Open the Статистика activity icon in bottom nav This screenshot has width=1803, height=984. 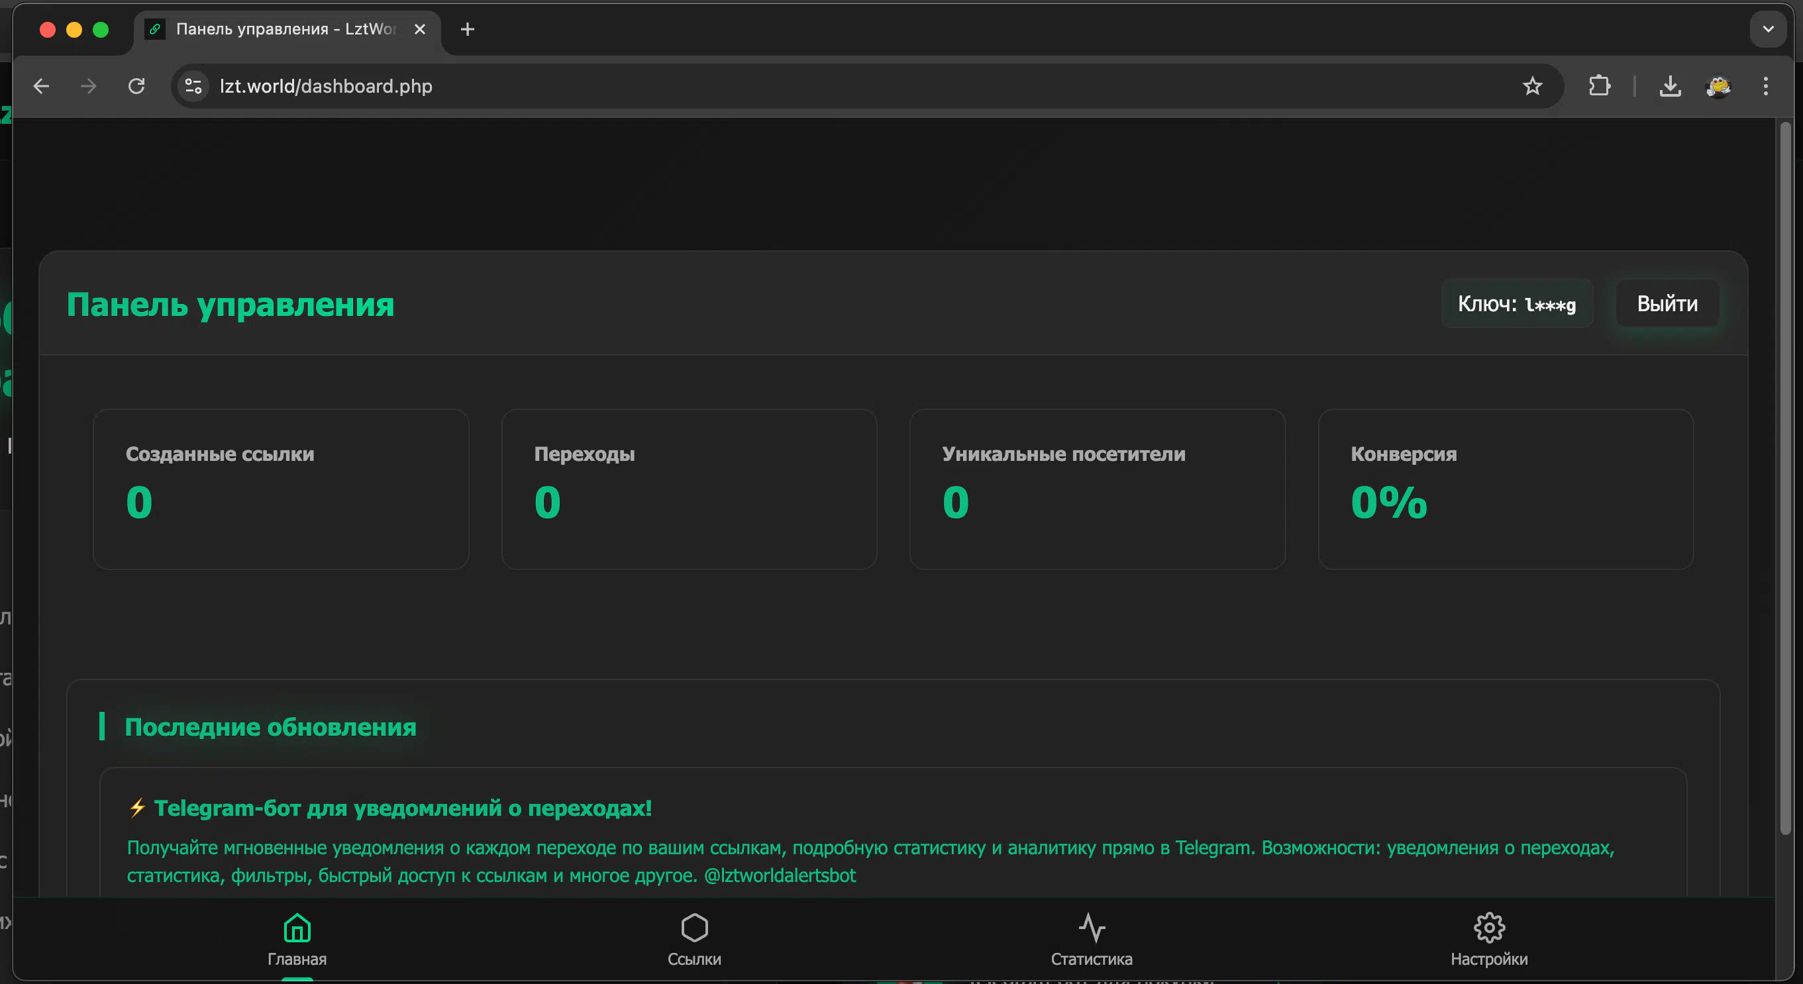pyautogui.click(x=1091, y=928)
